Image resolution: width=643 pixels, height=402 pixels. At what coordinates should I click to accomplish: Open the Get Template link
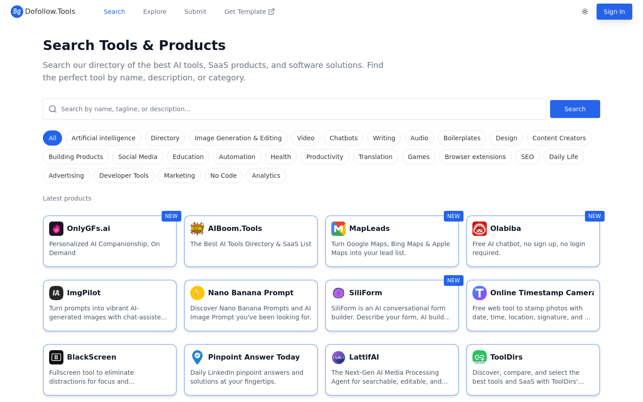click(x=249, y=12)
